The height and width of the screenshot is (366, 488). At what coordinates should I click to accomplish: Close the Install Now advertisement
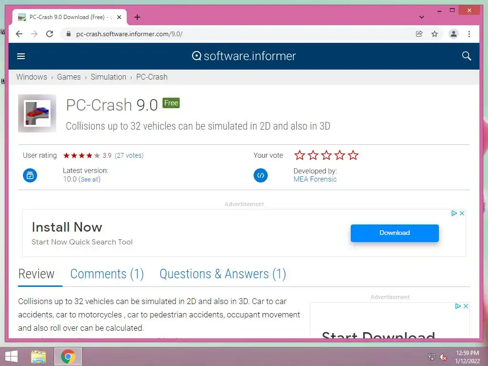(462, 213)
